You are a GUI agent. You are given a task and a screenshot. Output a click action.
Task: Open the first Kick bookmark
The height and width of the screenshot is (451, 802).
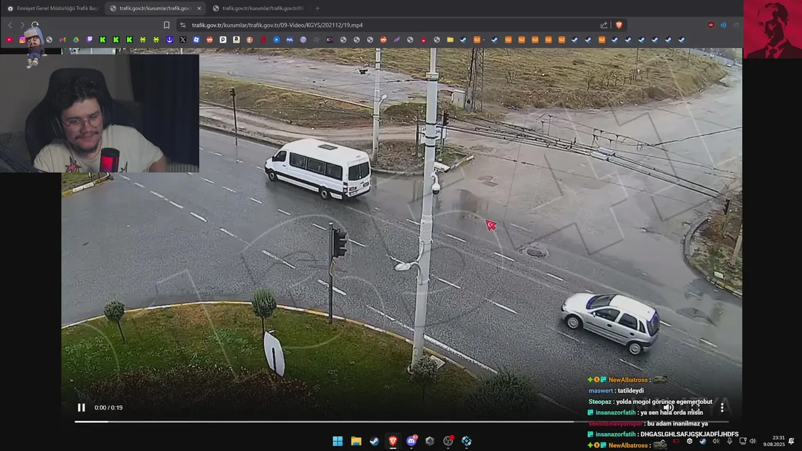[103, 39]
